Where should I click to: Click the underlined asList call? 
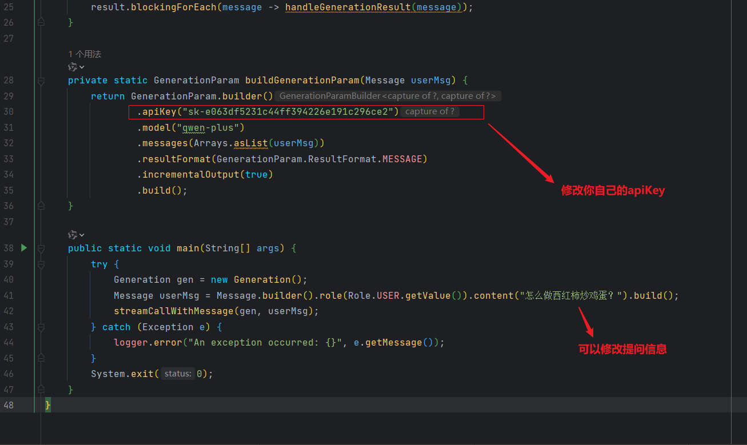point(250,143)
